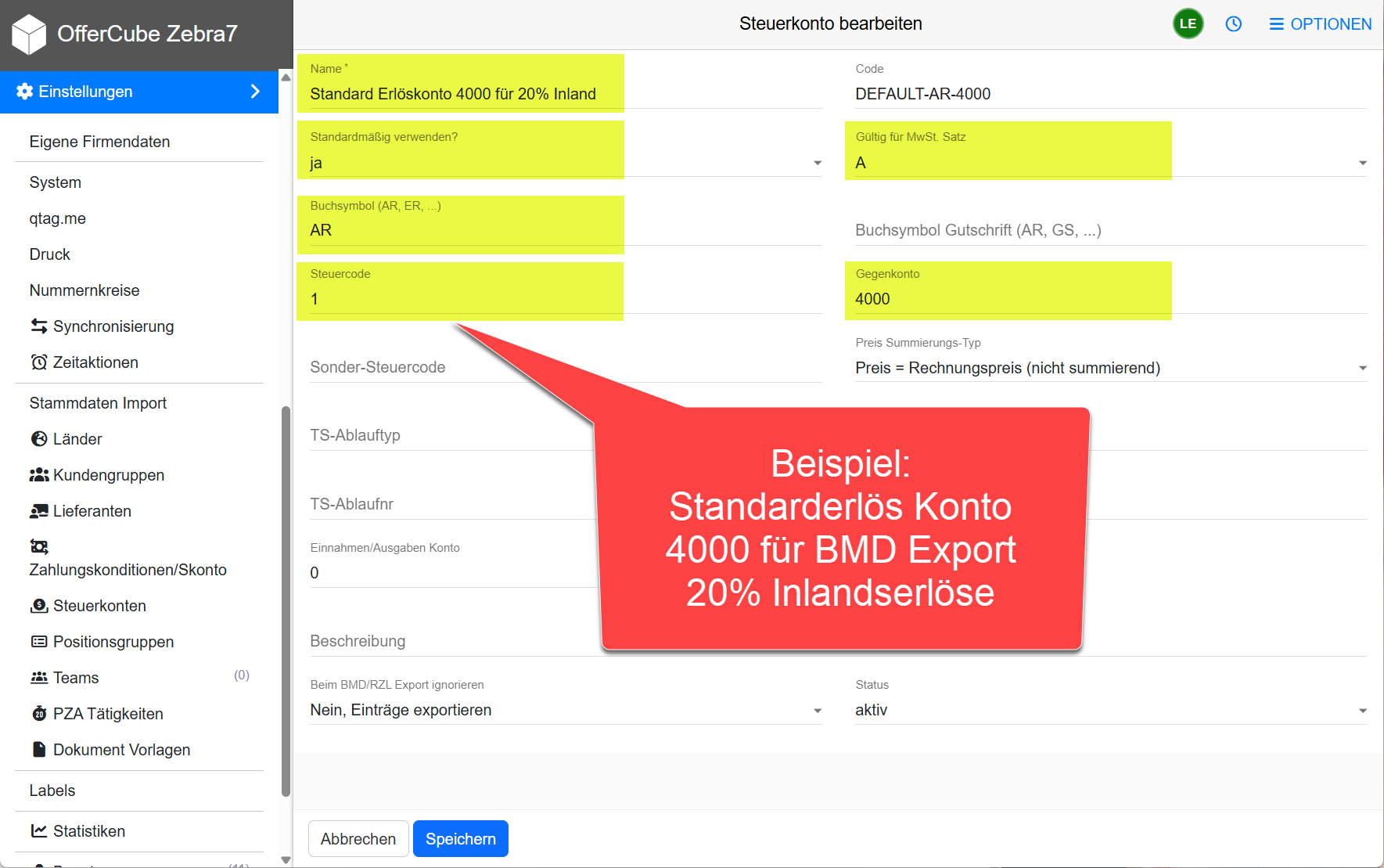1384x868 pixels.
Task: Expand the Einstellungen chevron arrow
Action: [x=255, y=92]
